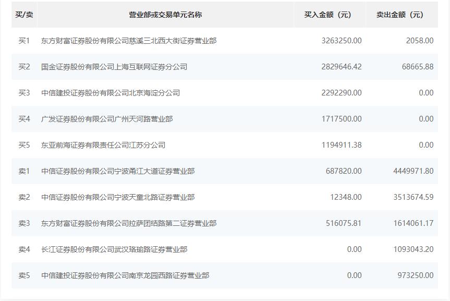Select the 卖1 row label
This screenshot has height=301, width=450.
pos(24,171)
